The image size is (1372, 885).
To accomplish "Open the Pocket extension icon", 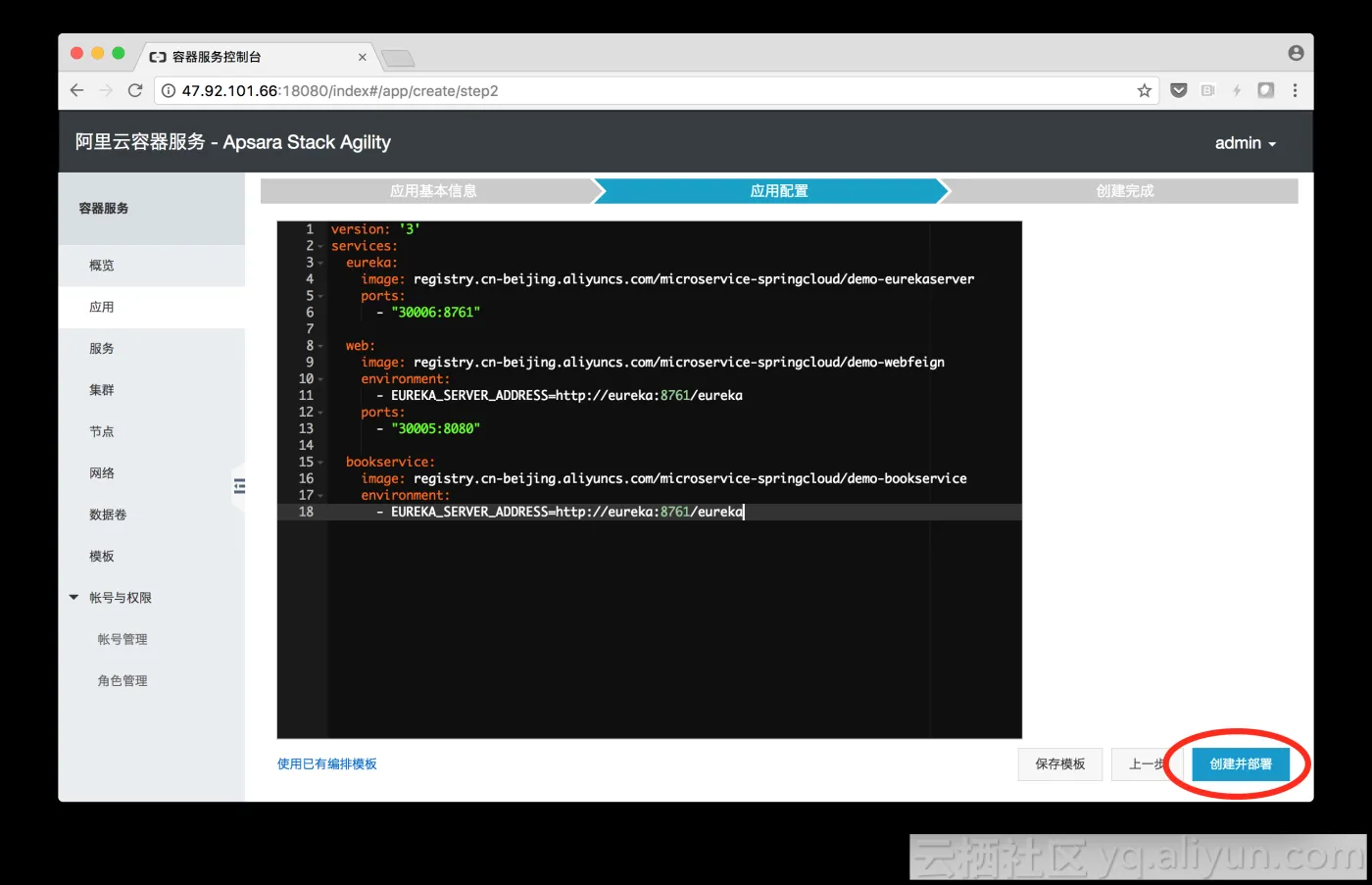I will (x=1179, y=90).
